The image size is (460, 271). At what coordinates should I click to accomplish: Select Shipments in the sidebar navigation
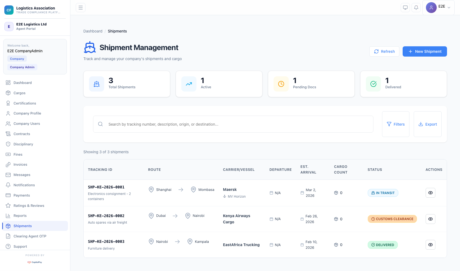click(22, 226)
